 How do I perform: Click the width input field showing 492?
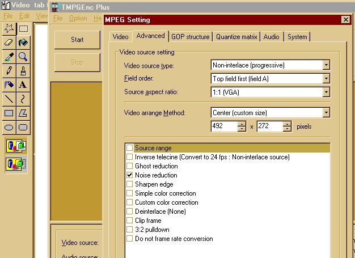(x=225, y=126)
